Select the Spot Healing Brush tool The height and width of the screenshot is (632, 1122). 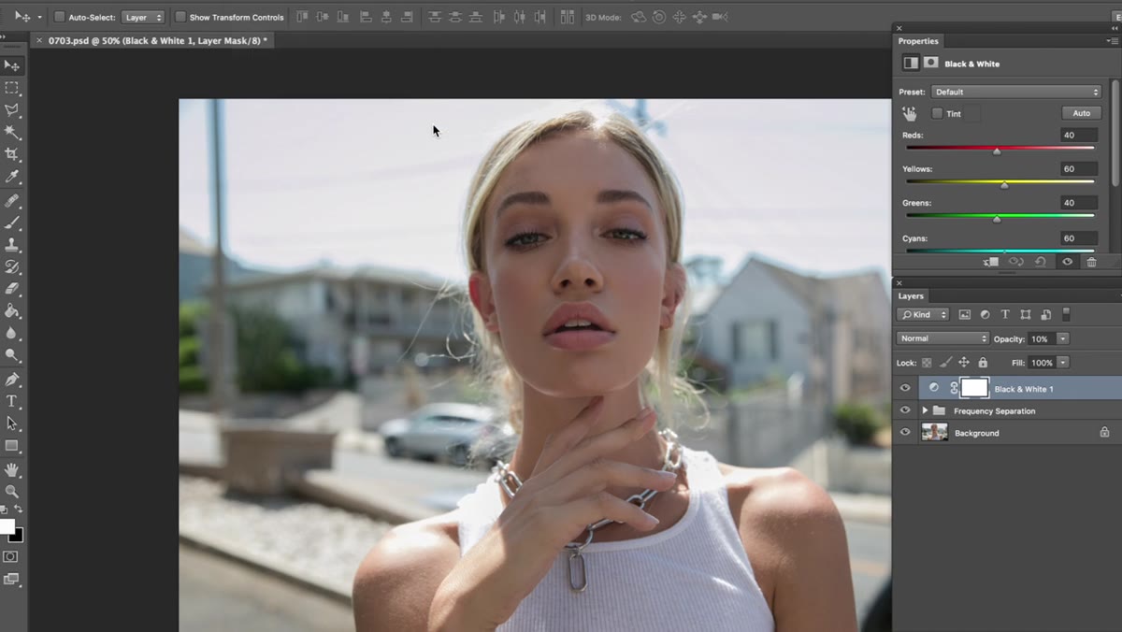pos(11,200)
